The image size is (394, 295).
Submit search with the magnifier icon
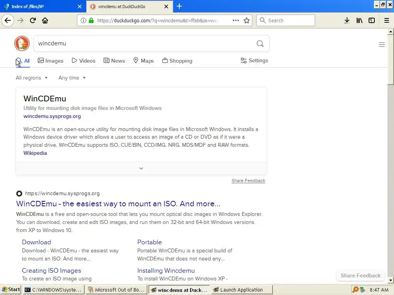point(260,43)
